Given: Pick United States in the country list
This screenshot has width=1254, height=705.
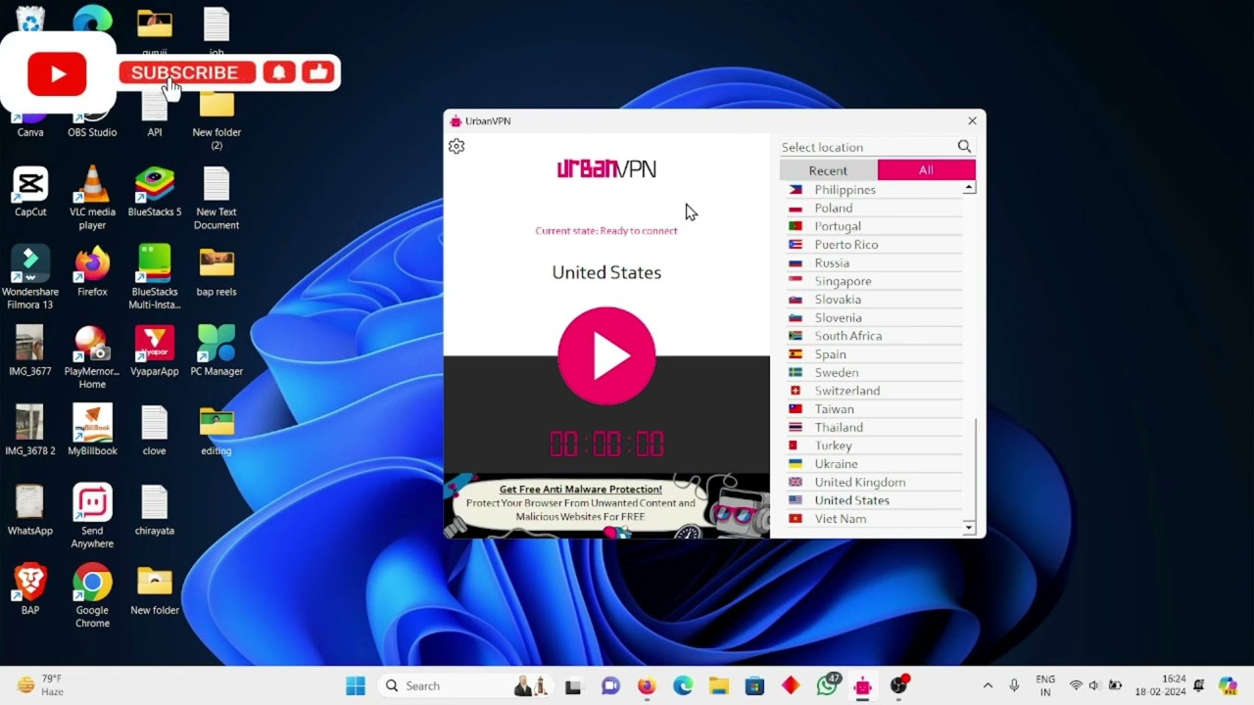Looking at the screenshot, I should (x=875, y=500).
